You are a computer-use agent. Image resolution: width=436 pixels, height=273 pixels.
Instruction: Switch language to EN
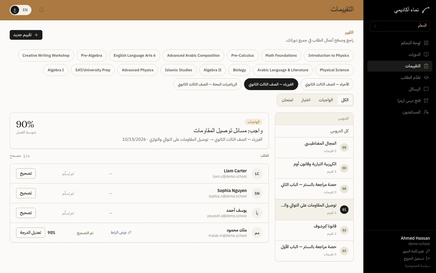25,10
